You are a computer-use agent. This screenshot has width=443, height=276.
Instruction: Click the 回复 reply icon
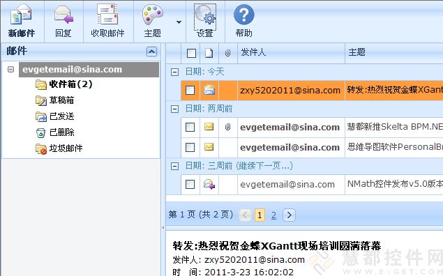(64, 15)
